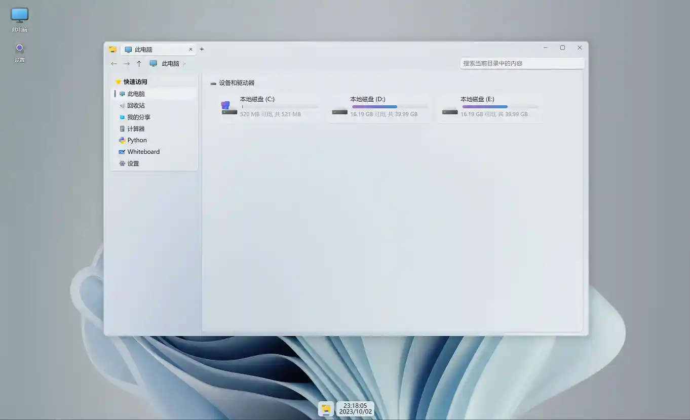Screen dimensions: 690x420
Task: Open new tab with plus button
Action: (x=202, y=49)
